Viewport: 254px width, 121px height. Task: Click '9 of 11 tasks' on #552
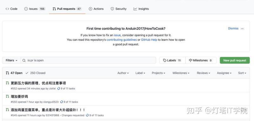(x=68, y=89)
